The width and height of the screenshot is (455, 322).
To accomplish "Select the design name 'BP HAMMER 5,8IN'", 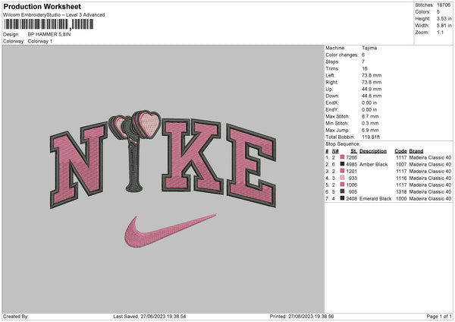I will tap(49, 34).
